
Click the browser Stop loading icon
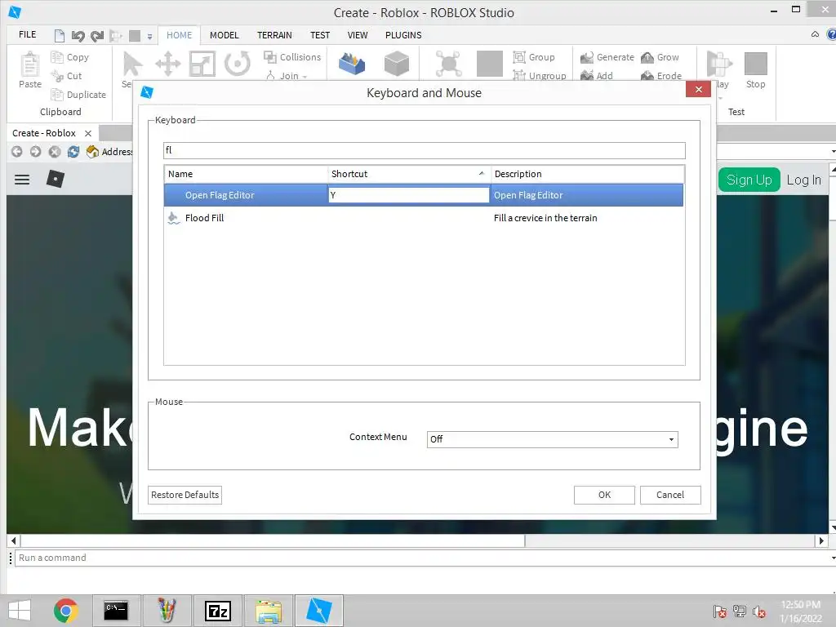click(55, 152)
